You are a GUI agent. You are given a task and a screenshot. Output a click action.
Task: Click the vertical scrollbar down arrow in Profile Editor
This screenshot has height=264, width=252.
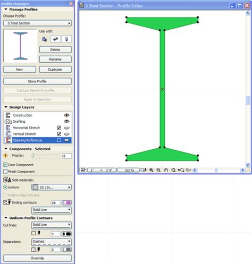tap(248, 165)
